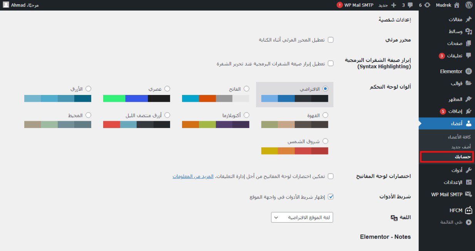Click the comment icon next to تعليقات
This screenshot has height=251, width=475.
coord(468,55)
